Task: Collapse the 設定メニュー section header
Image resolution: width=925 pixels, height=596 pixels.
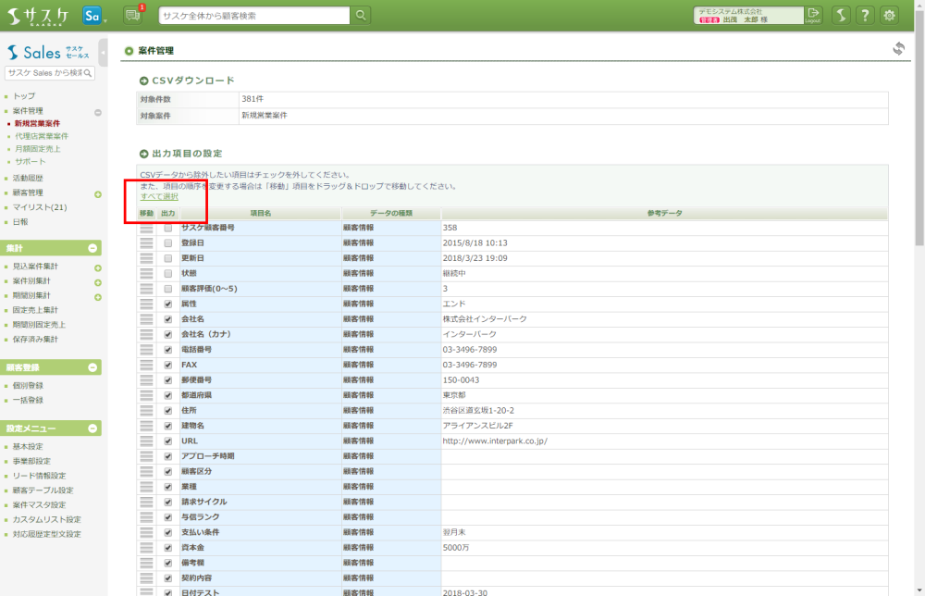Action: [x=92, y=428]
